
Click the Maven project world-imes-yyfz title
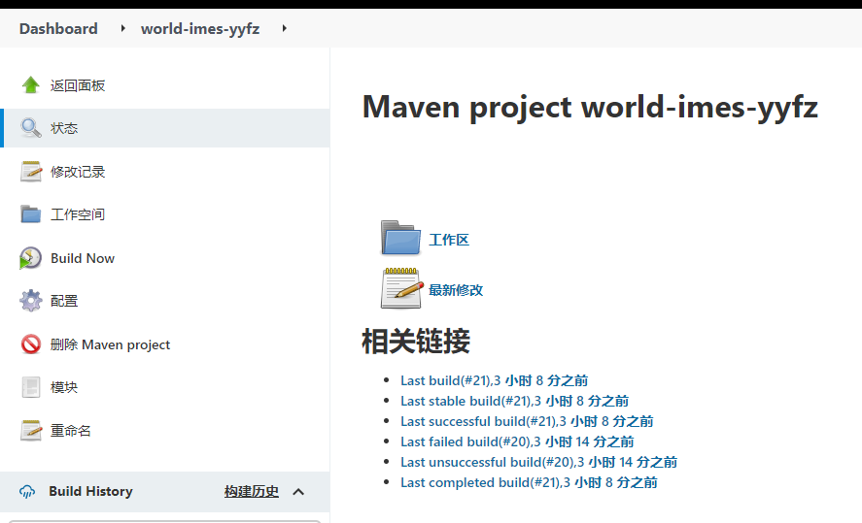point(590,108)
